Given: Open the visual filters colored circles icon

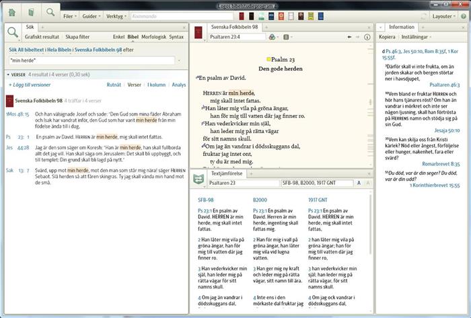Looking at the screenshot, I should (272, 37).
